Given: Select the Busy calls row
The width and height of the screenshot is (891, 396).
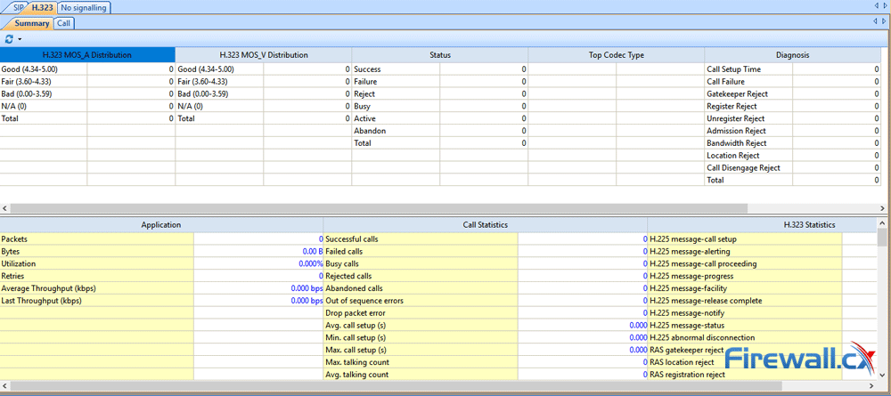Looking at the screenshot, I should click(x=486, y=263).
